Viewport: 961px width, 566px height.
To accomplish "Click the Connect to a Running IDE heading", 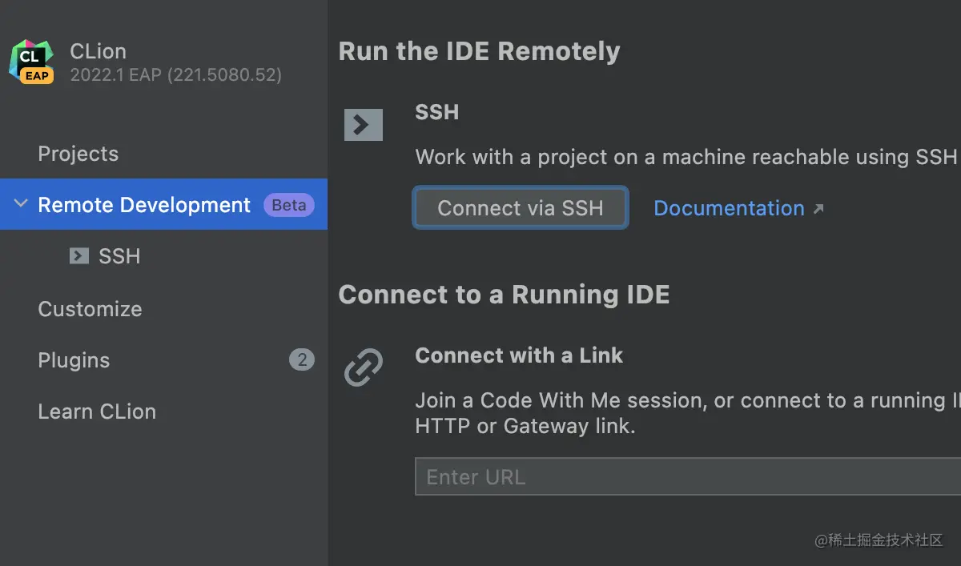I will [504, 295].
